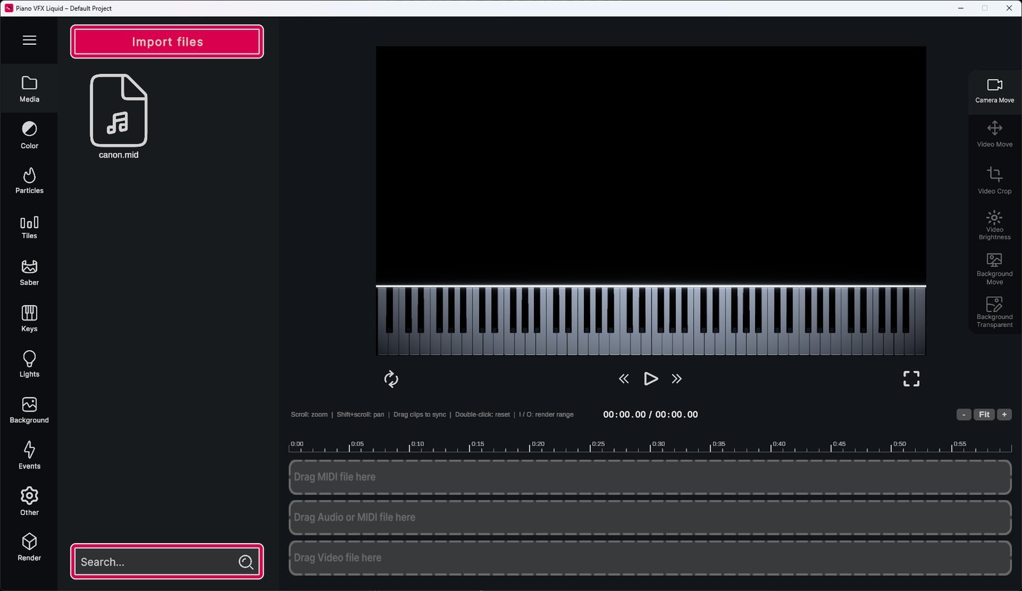Image resolution: width=1022 pixels, height=591 pixels.
Task: Play the preview
Action: click(x=650, y=379)
